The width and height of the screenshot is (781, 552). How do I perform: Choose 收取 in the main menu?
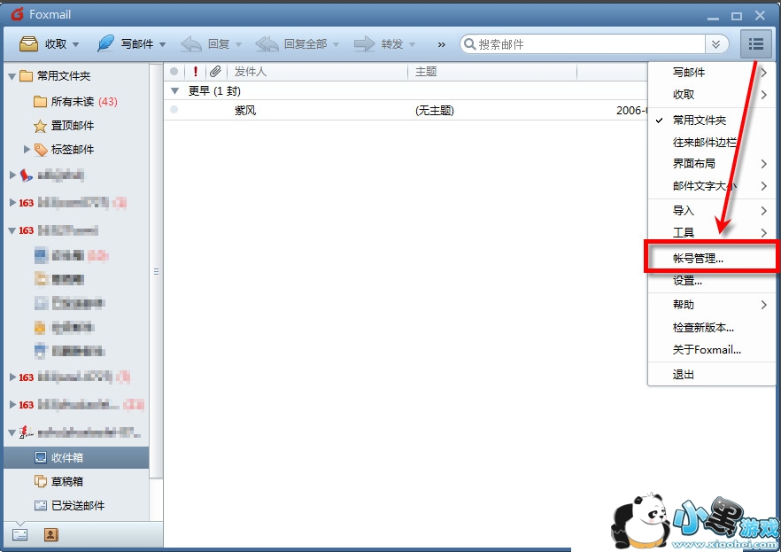[711, 95]
